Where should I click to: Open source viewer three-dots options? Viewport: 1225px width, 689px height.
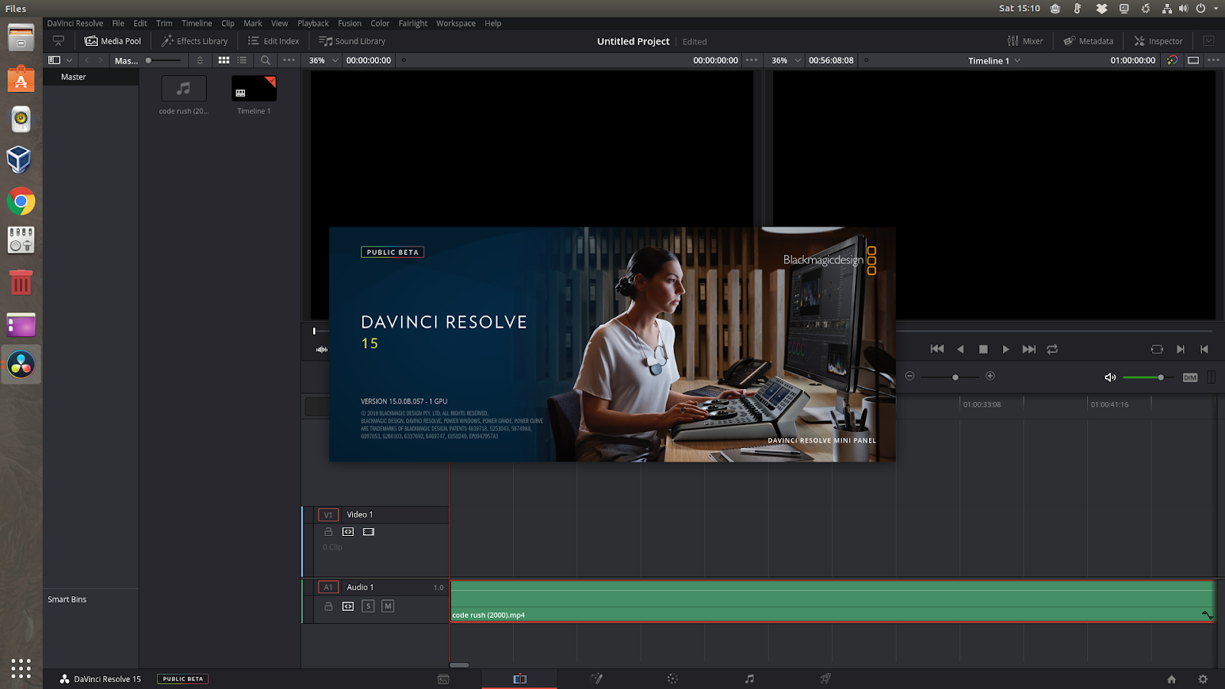pyautogui.click(x=752, y=60)
